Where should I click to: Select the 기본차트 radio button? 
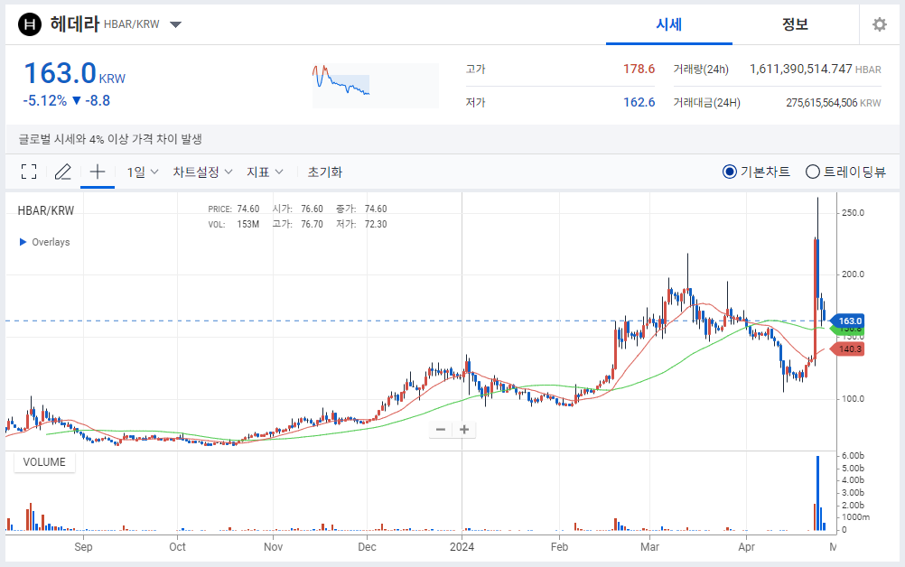[x=729, y=171]
